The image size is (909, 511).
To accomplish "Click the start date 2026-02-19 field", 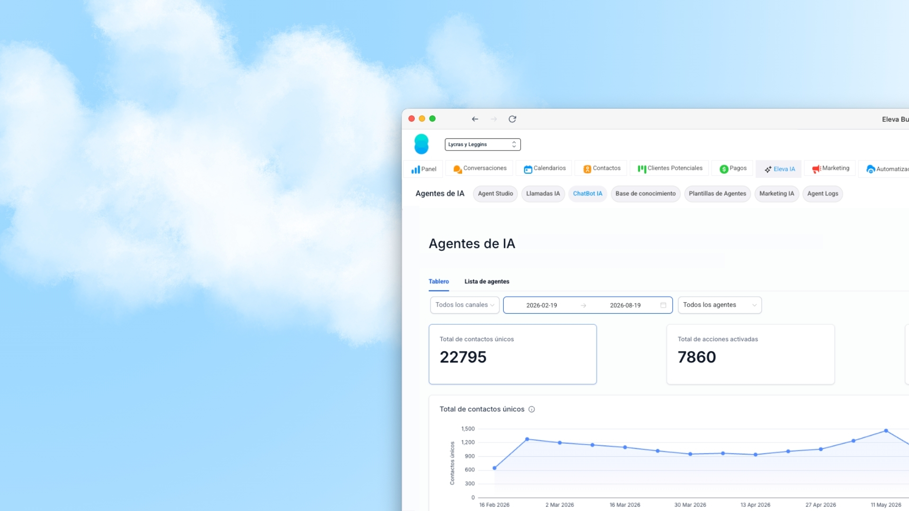I will click(x=542, y=306).
